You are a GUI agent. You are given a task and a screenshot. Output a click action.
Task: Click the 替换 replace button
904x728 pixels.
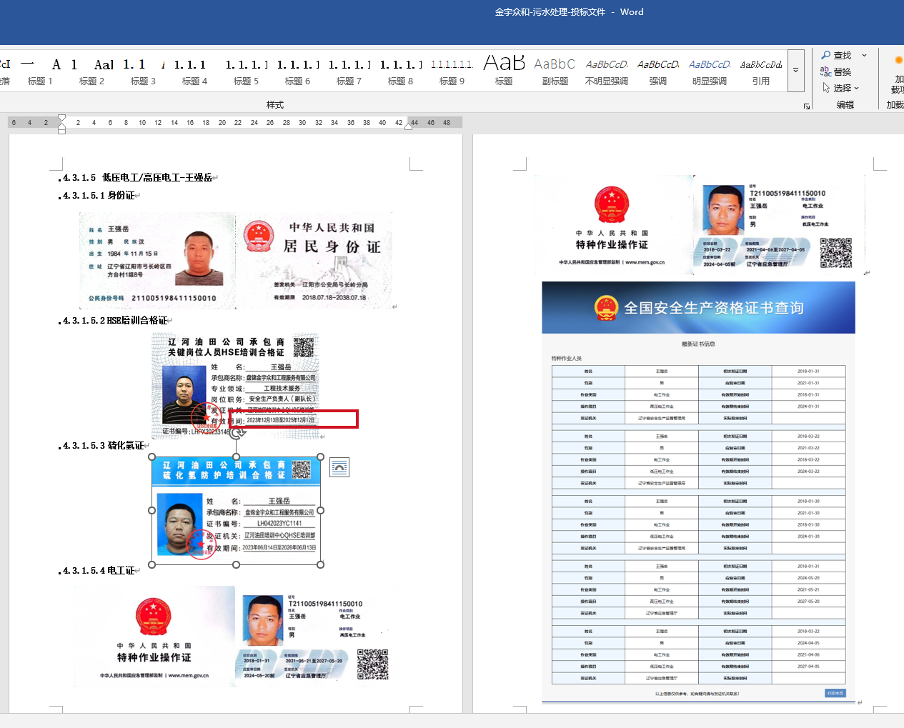click(x=836, y=71)
